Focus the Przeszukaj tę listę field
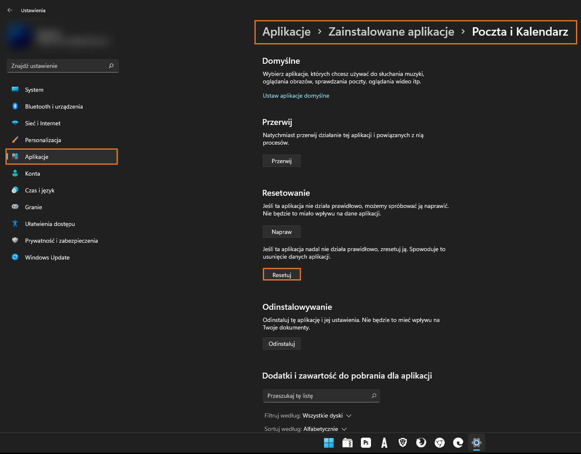581x454 pixels. [322, 396]
